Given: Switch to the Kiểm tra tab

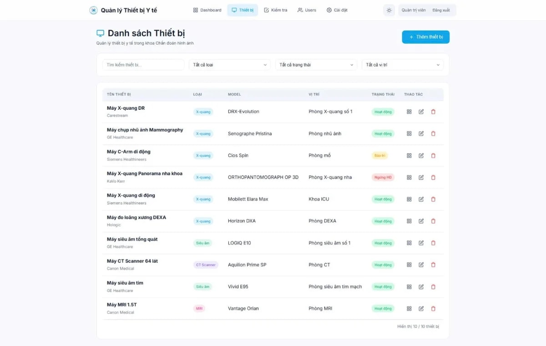Looking at the screenshot, I should tap(275, 10).
